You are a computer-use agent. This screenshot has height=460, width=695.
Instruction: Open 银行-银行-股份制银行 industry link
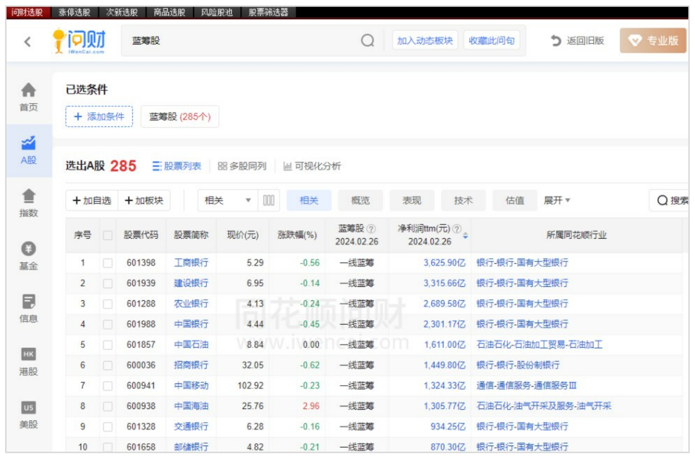[518, 365]
